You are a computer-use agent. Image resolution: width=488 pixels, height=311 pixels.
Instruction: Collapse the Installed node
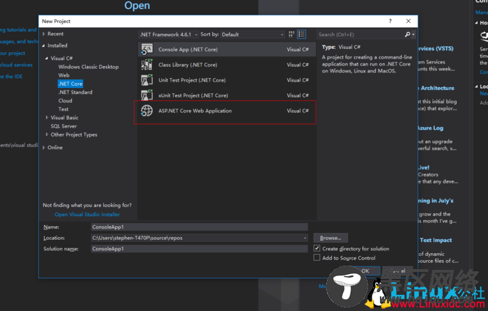[43, 46]
